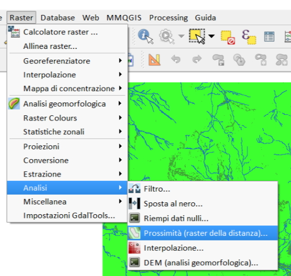
Task: Click the DEM terminal icon
Action: click(134, 262)
